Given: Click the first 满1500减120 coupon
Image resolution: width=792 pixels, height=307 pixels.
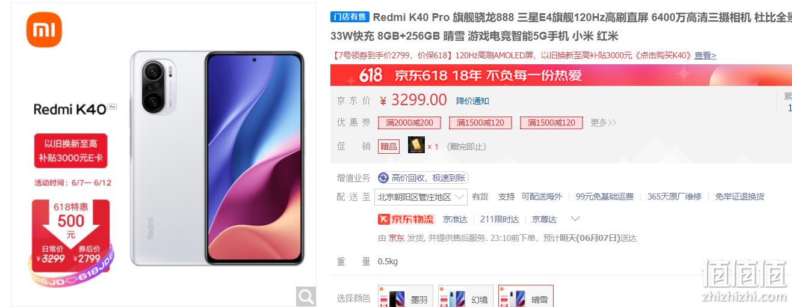Looking at the screenshot, I should (481, 123).
